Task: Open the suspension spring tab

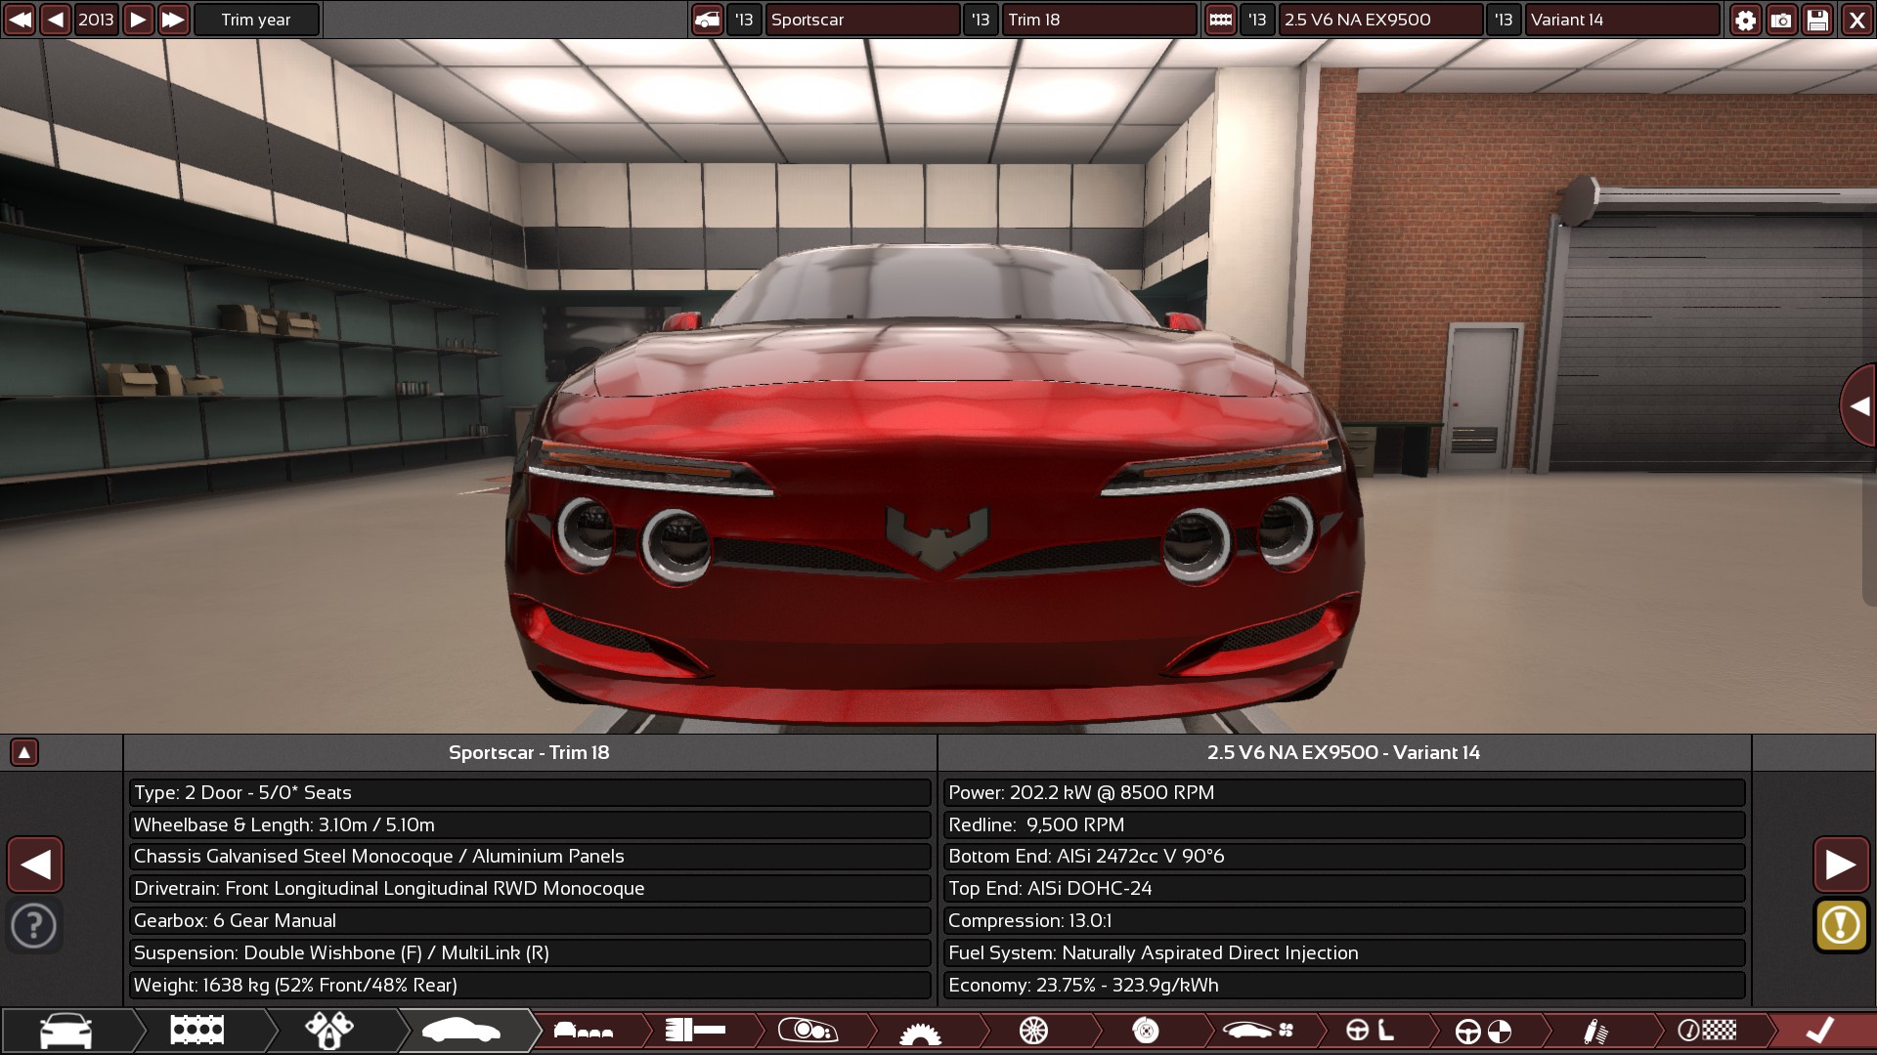Action: click(1595, 1031)
